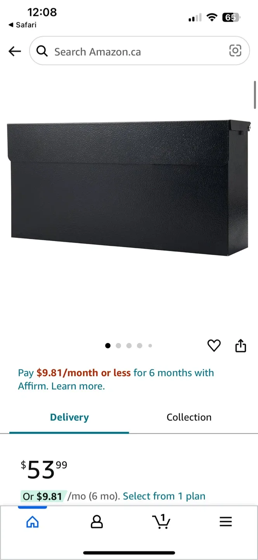Open camera search lens icon

pos(235,51)
